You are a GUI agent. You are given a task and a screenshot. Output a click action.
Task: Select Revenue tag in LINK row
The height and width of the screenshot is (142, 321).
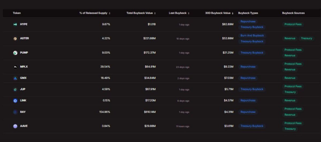click(x=290, y=101)
